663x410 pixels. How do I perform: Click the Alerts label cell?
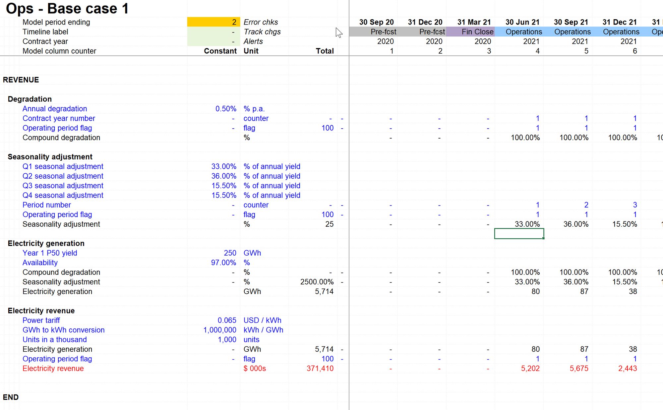[x=253, y=41]
